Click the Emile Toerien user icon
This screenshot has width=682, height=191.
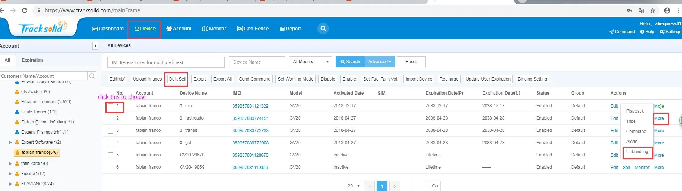(17, 112)
